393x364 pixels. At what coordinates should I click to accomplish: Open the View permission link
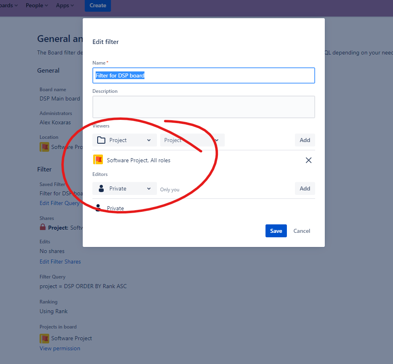tap(60, 348)
